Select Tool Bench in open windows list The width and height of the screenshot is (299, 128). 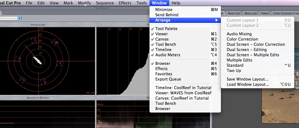point(185,103)
